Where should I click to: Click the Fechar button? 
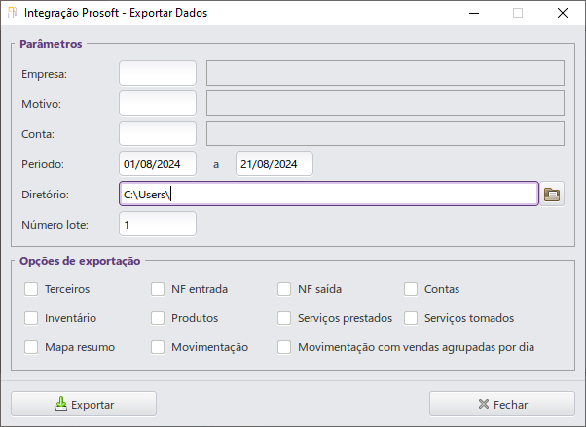502,404
